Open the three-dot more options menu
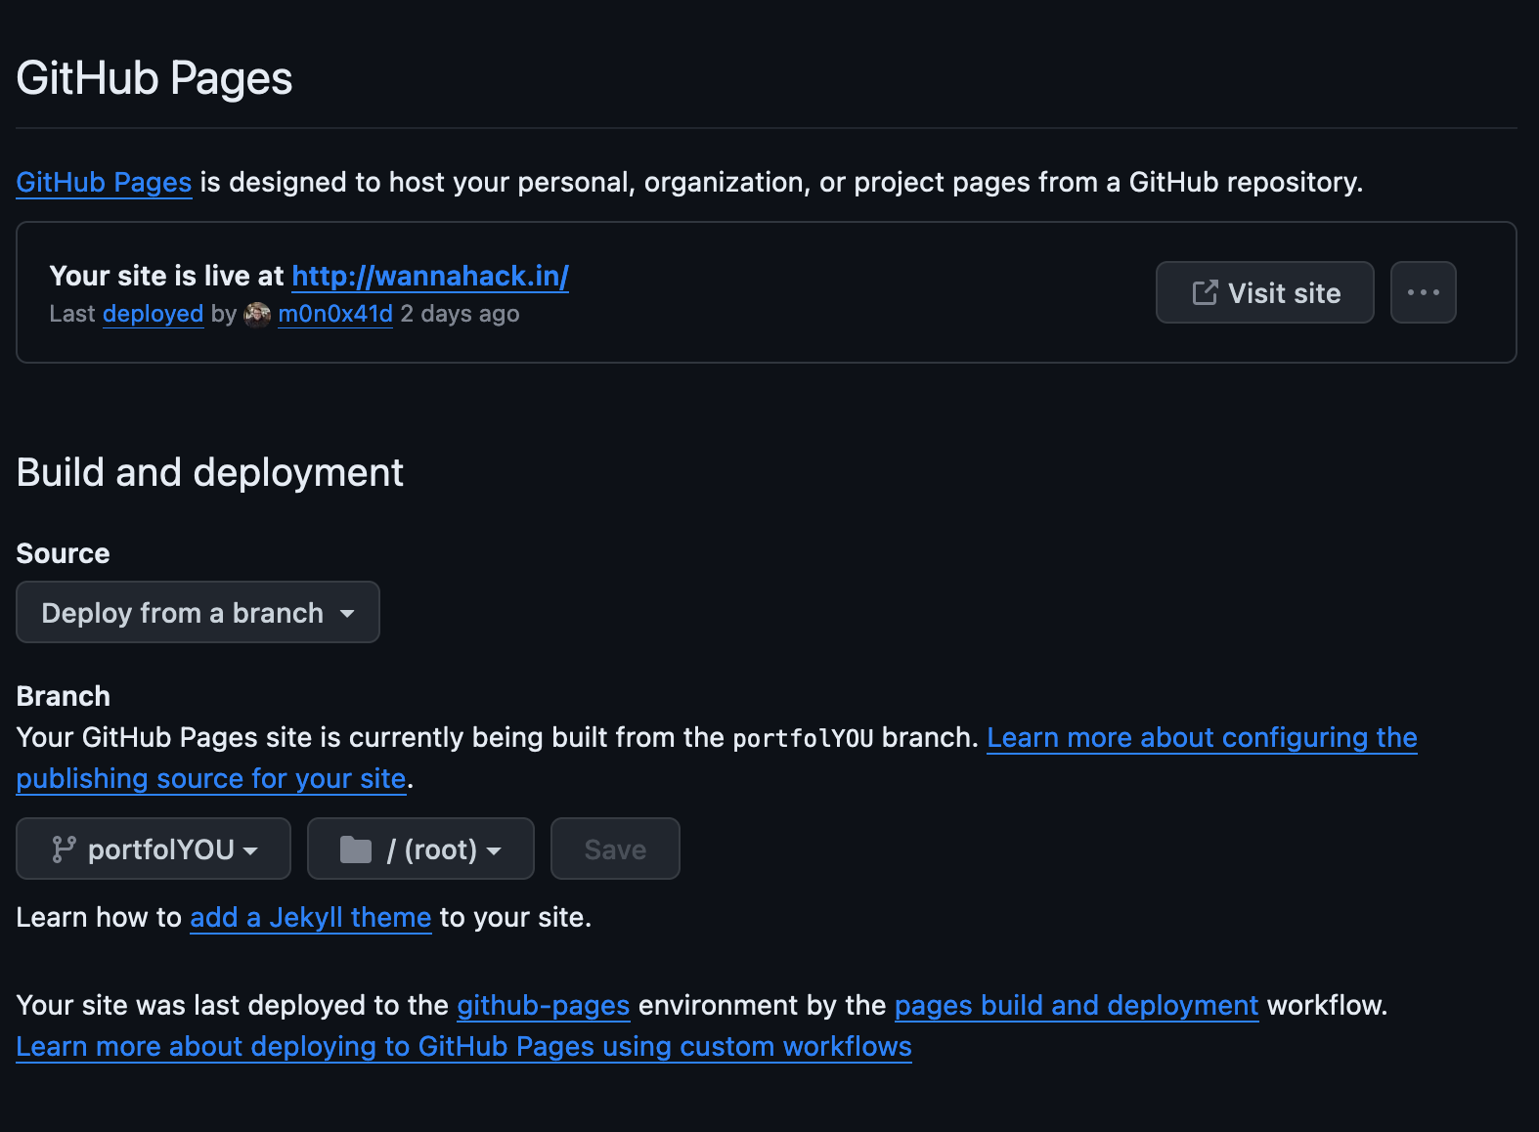 click(1423, 292)
